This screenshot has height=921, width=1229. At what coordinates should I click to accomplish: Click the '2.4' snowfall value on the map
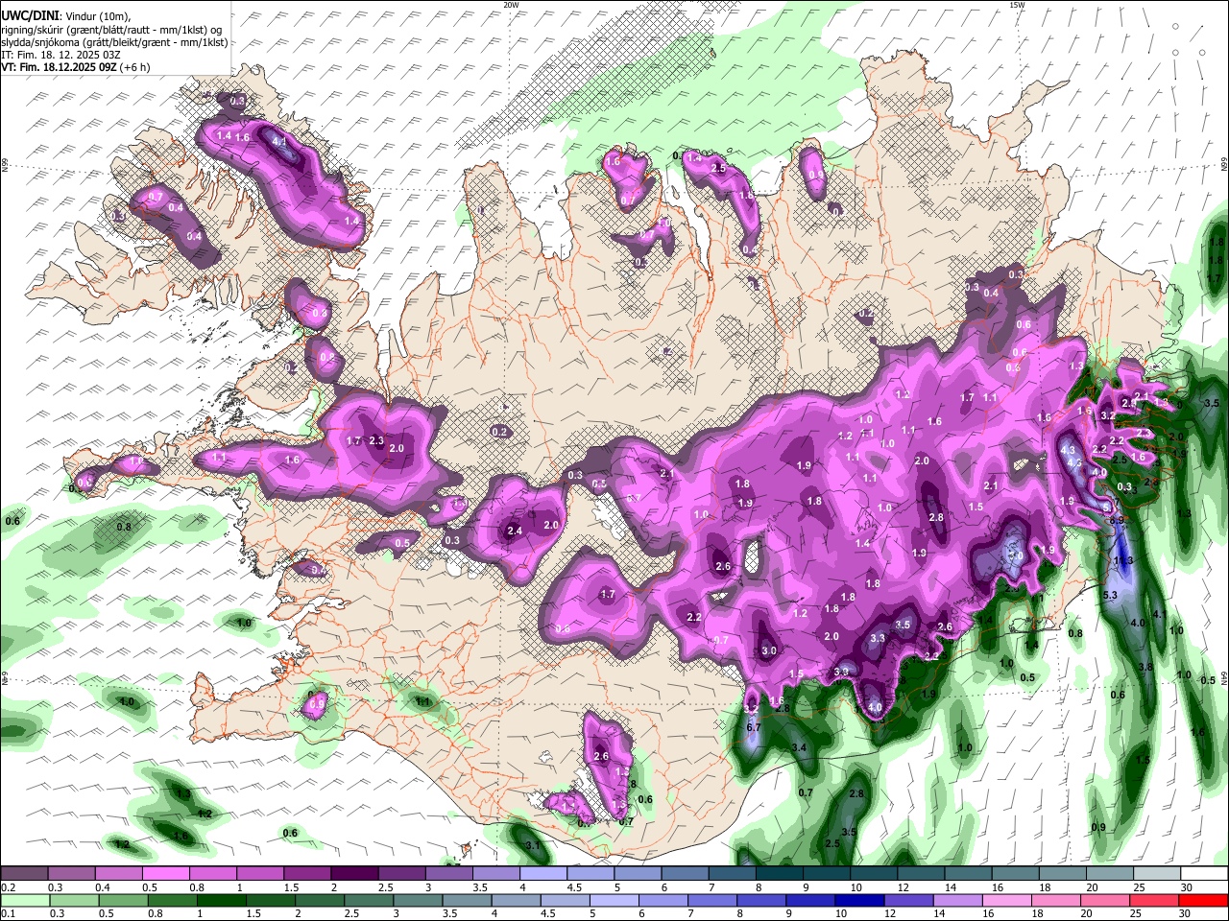pos(515,531)
